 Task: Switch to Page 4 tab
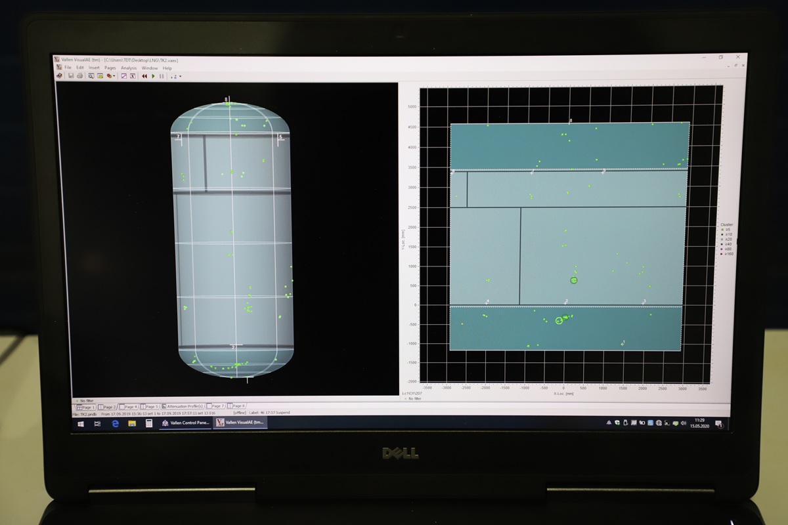pyautogui.click(x=129, y=407)
